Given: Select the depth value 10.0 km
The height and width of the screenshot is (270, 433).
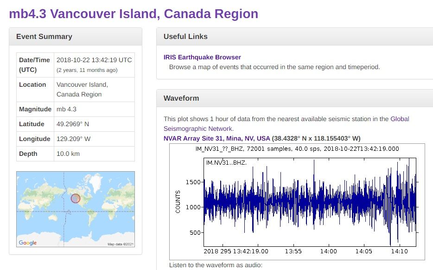Looking at the screenshot, I should coord(68,154).
